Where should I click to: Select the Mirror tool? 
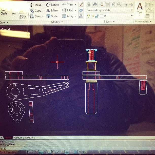[x=52, y=10]
